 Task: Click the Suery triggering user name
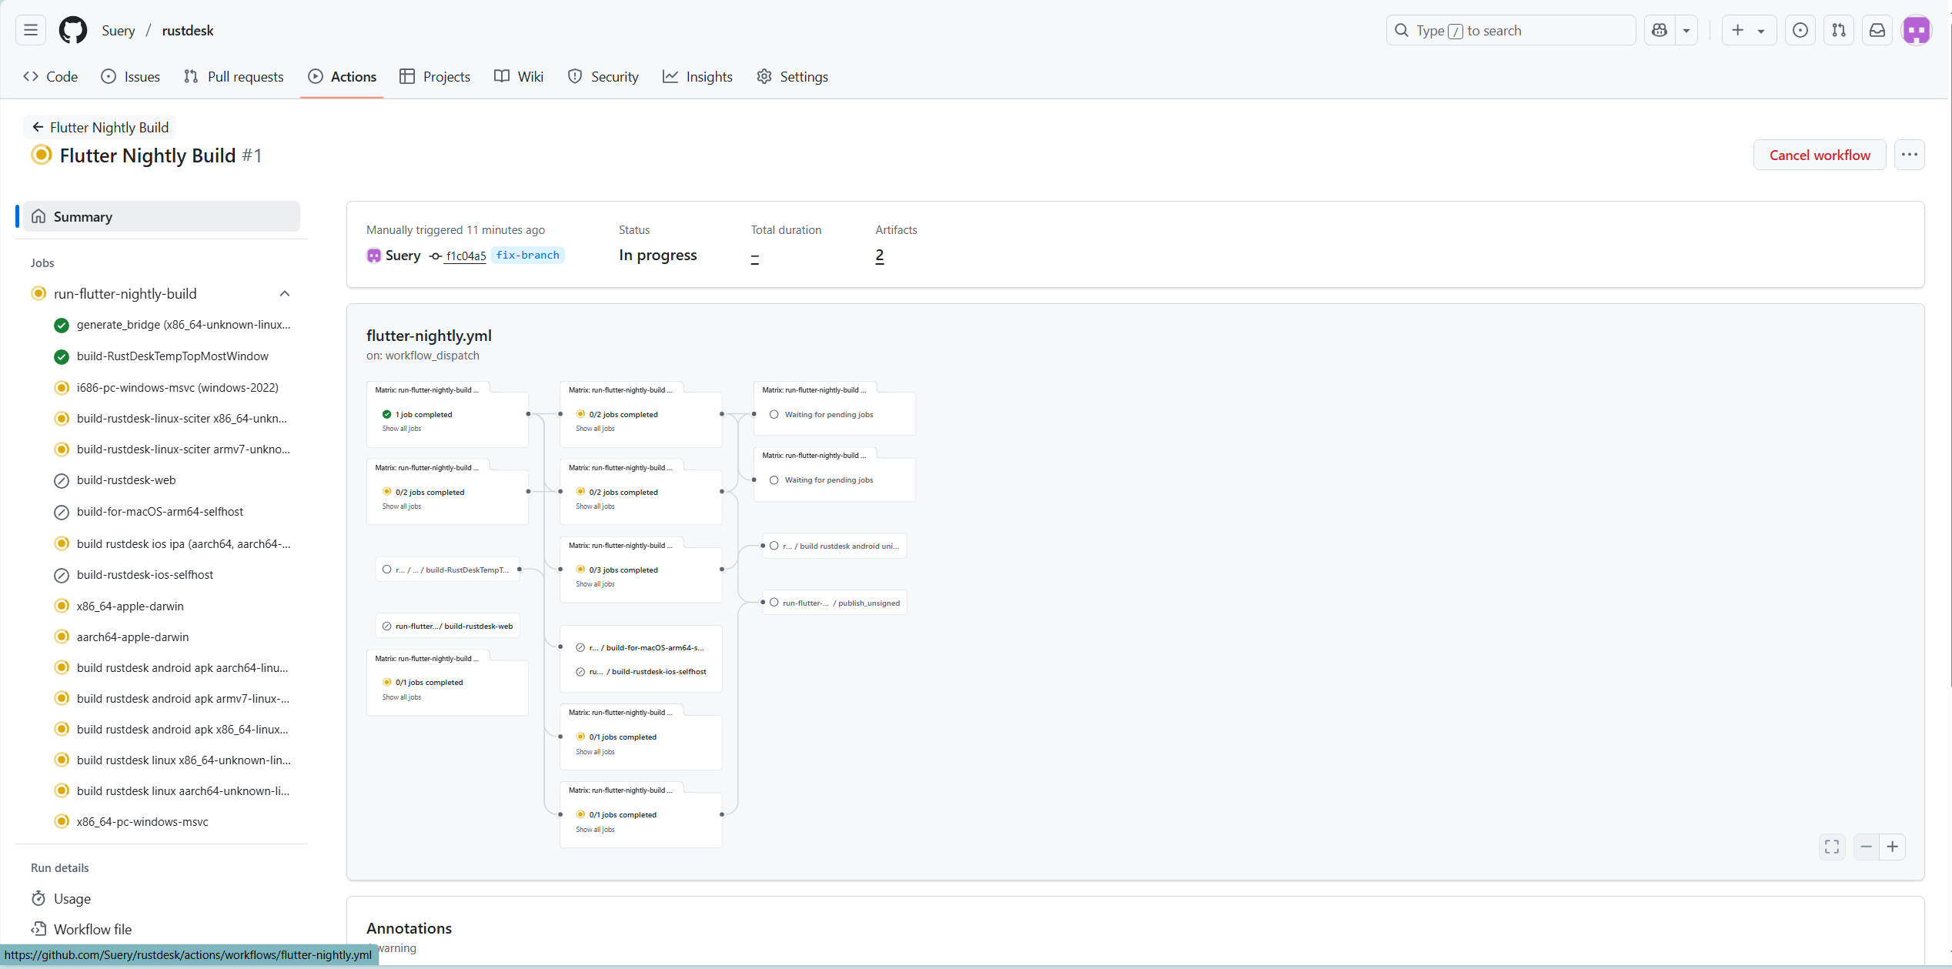click(x=403, y=256)
